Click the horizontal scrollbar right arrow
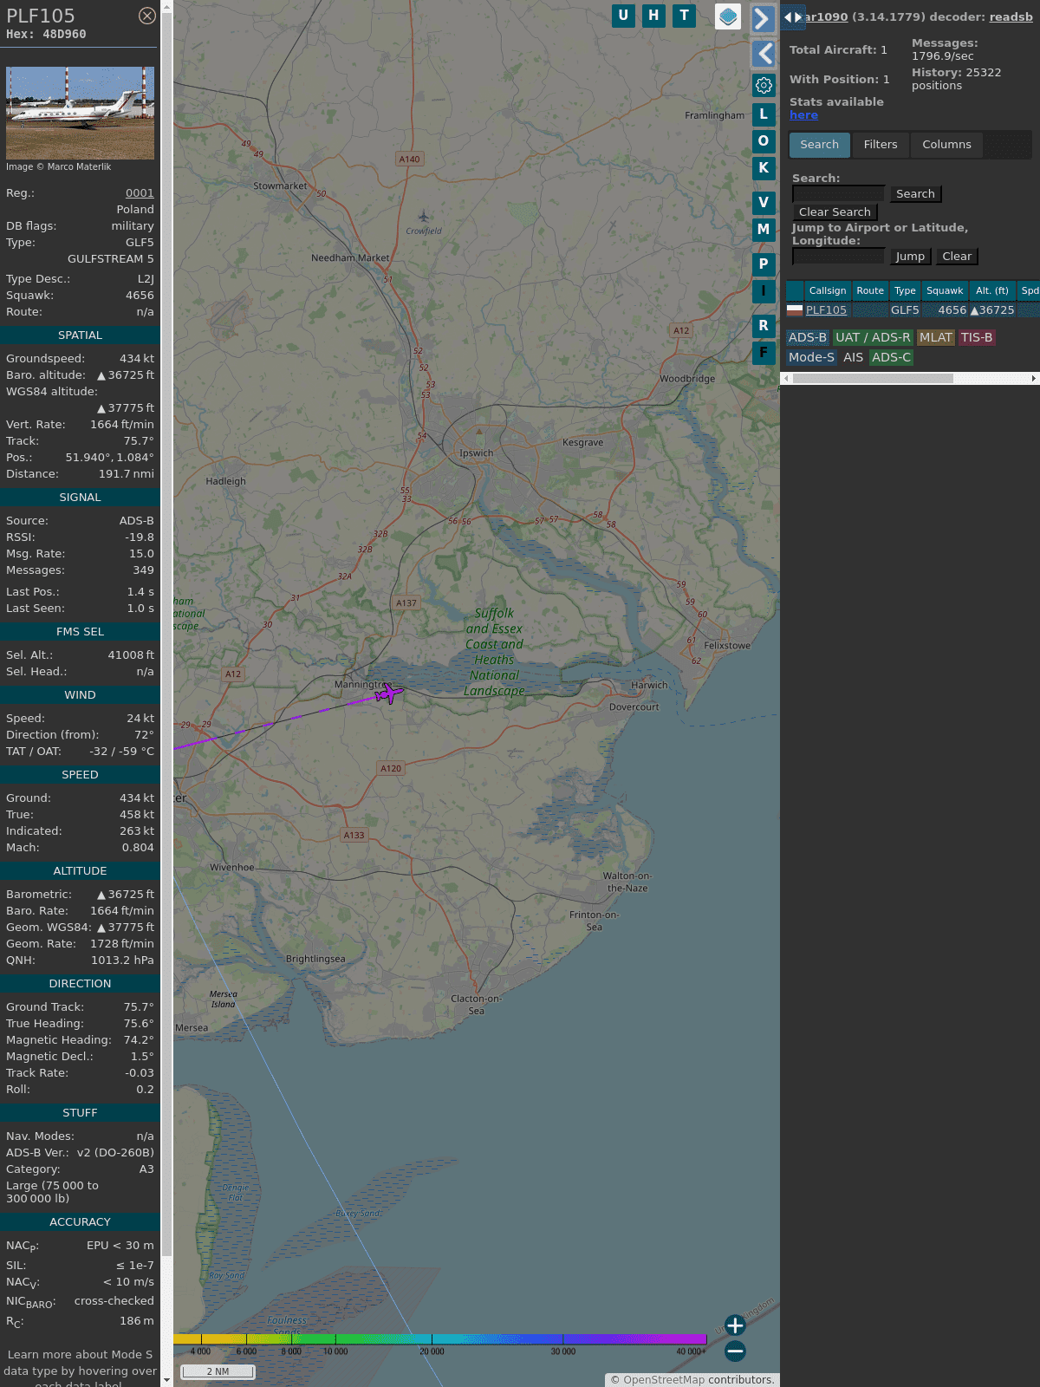Viewport: 1040px width, 1387px height. [1034, 379]
